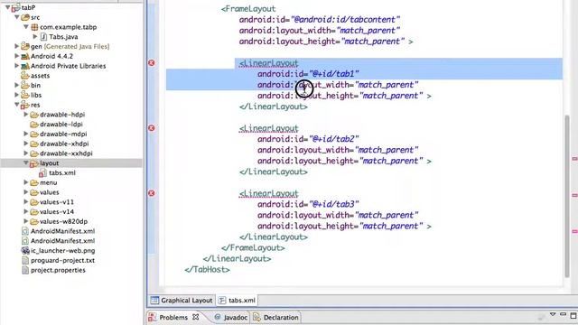
Task: Select the values-v14 folder label
Action: [57, 211]
